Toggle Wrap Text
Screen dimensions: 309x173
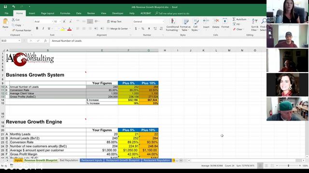tap(114, 21)
